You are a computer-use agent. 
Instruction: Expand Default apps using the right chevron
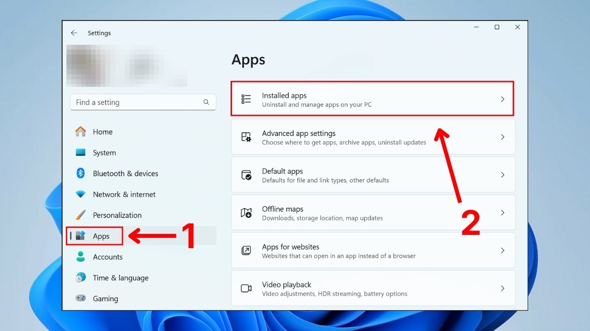(502, 175)
